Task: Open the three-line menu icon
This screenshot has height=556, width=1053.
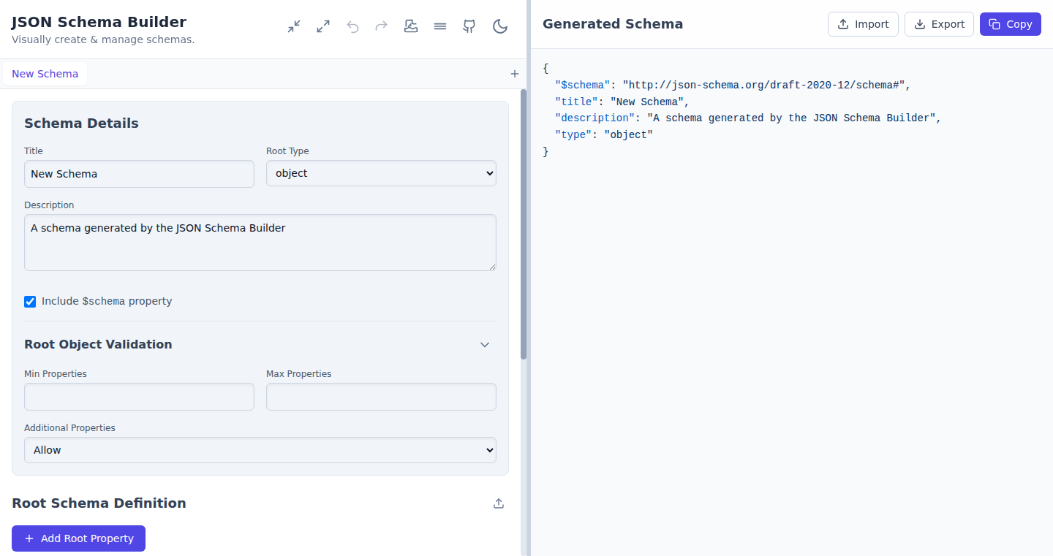Action: click(x=440, y=27)
